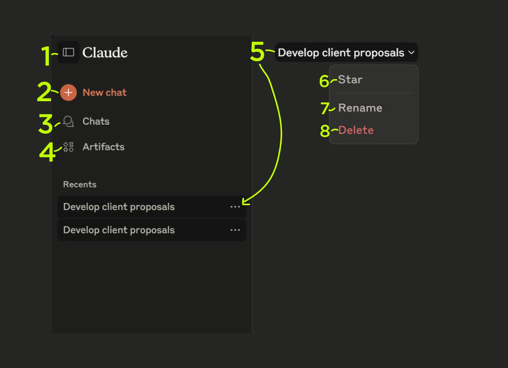Open the second Develop client proposals recent chat
Screen dimensions: 508x368
tap(119, 230)
